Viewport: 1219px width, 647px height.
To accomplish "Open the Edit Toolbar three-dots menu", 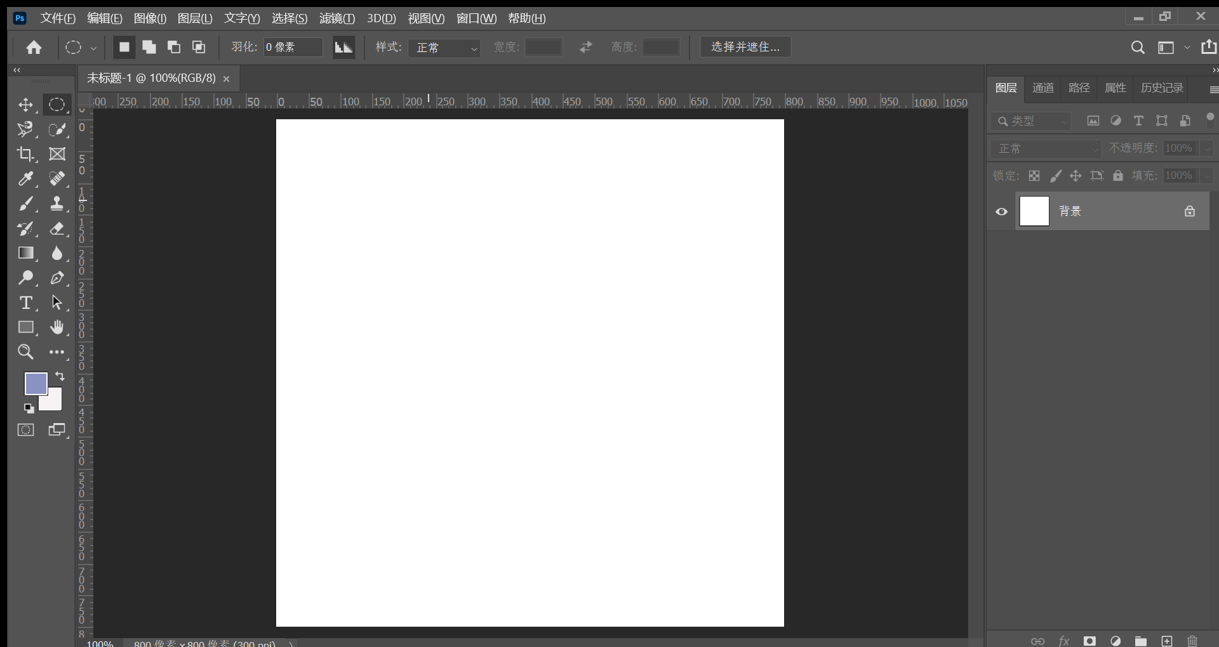I will pyautogui.click(x=57, y=352).
